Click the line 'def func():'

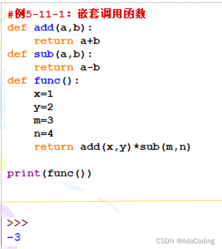point(43,81)
